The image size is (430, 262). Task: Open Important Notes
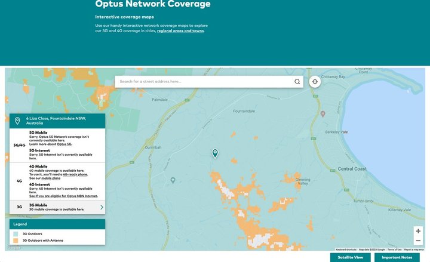(x=397, y=257)
